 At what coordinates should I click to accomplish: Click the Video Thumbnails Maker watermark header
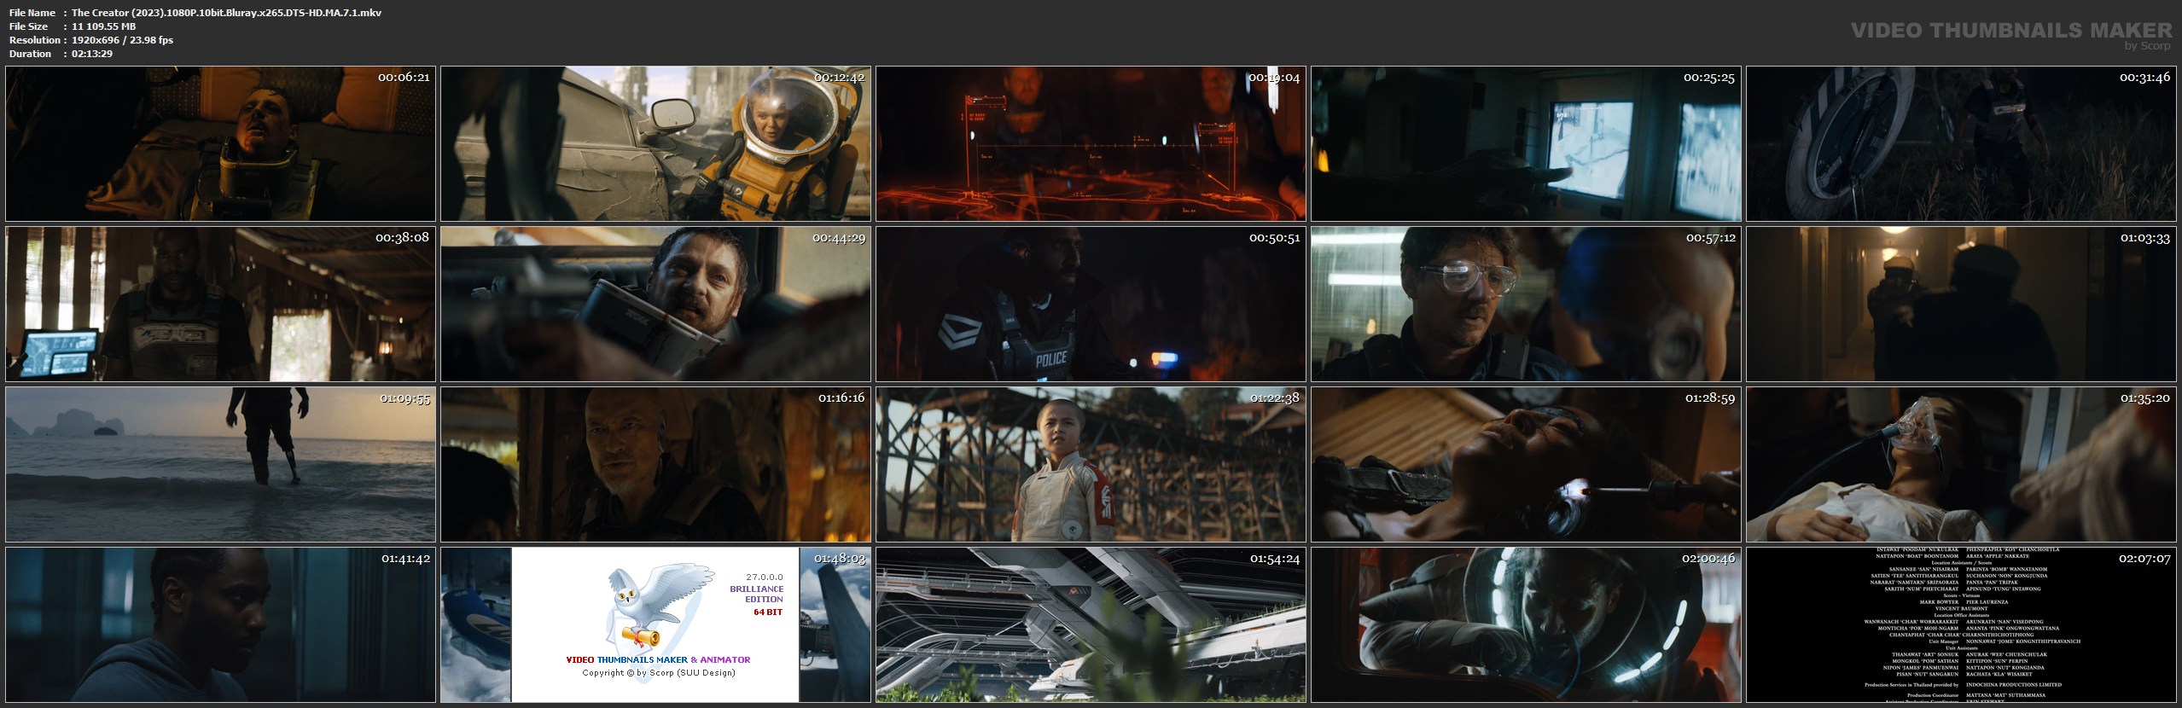[2011, 32]
